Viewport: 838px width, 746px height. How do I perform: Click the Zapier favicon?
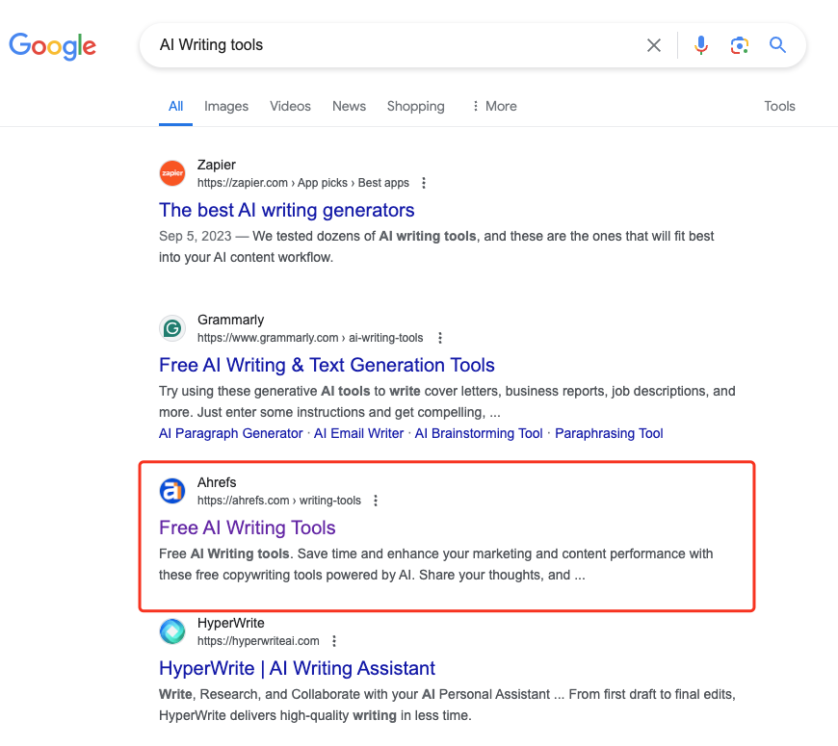pyautogui.click(x=172, y=173)
